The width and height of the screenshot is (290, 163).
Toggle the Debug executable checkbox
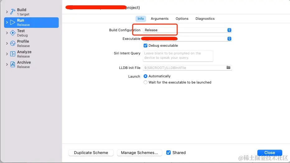point(145,45)
